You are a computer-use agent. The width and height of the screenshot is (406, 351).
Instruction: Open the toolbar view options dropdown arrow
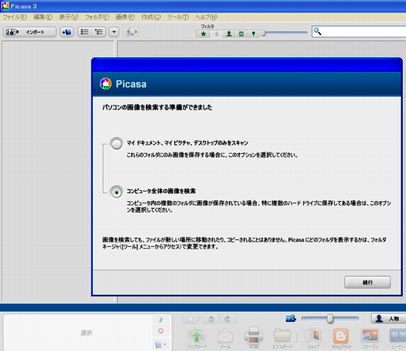tap(114, 32)
